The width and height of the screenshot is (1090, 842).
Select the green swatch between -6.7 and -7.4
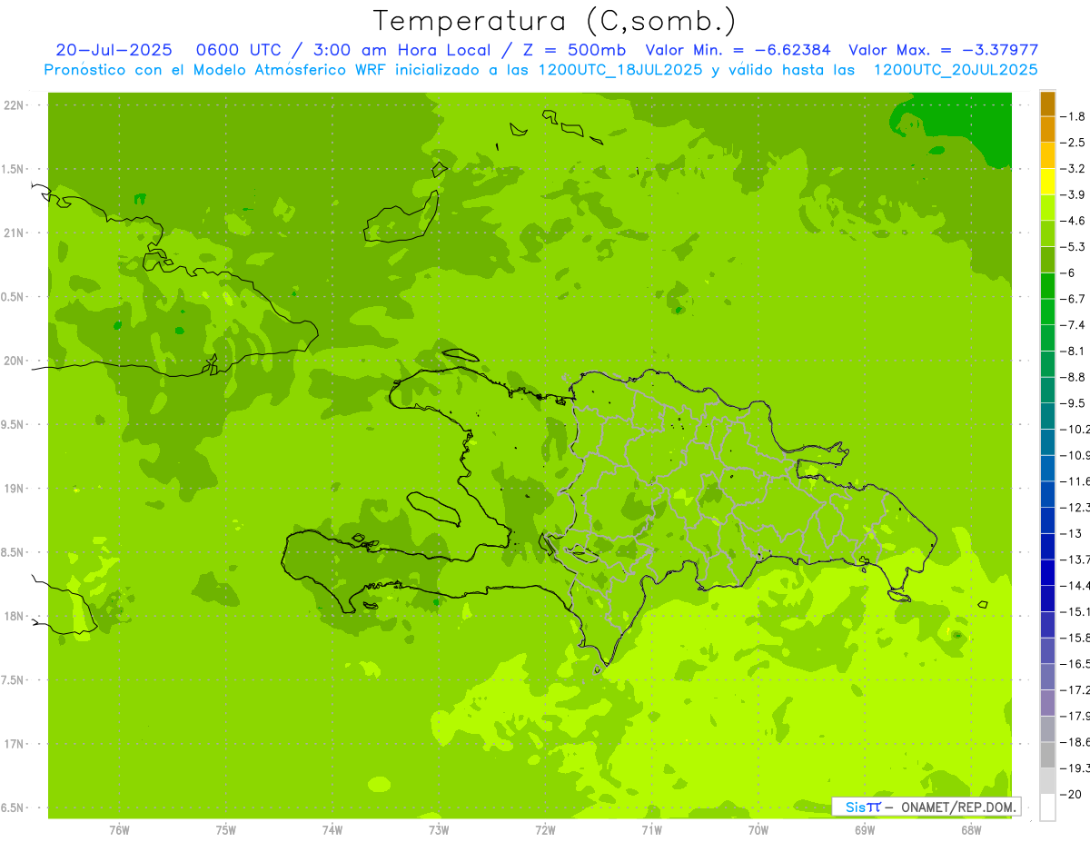(x=1047, y=312)
